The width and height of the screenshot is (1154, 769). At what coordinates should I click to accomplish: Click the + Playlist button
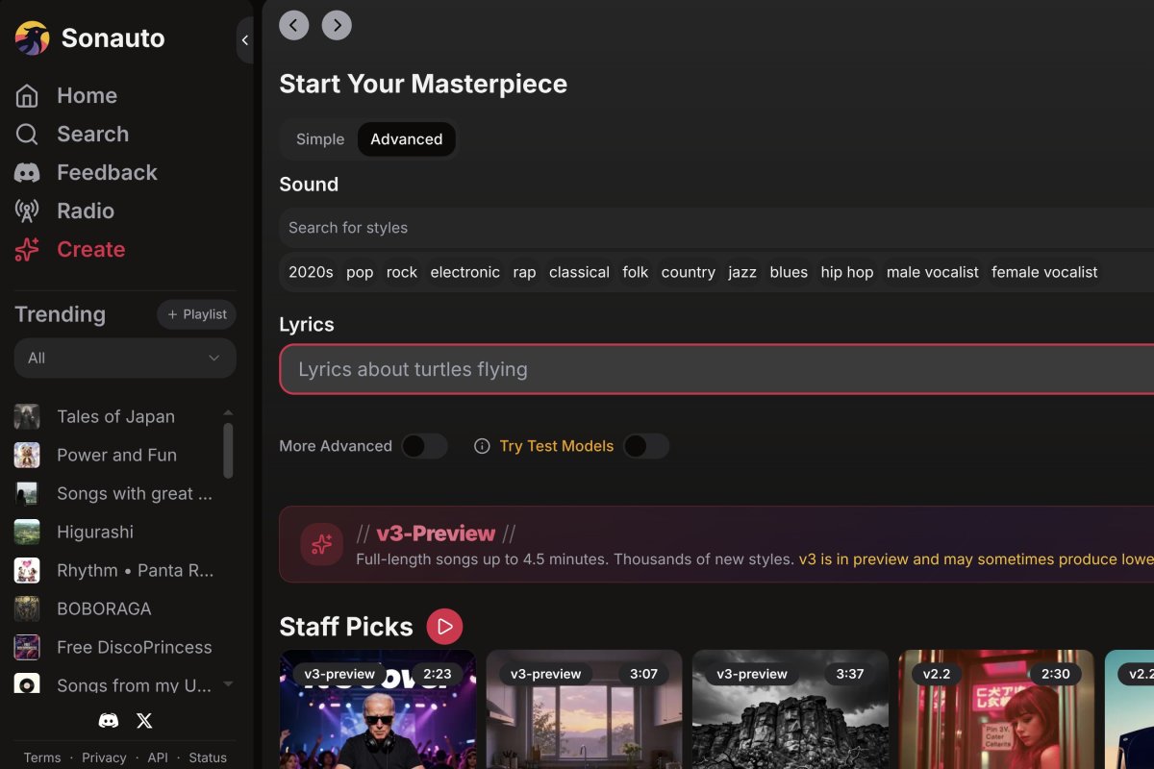[196, 314]
